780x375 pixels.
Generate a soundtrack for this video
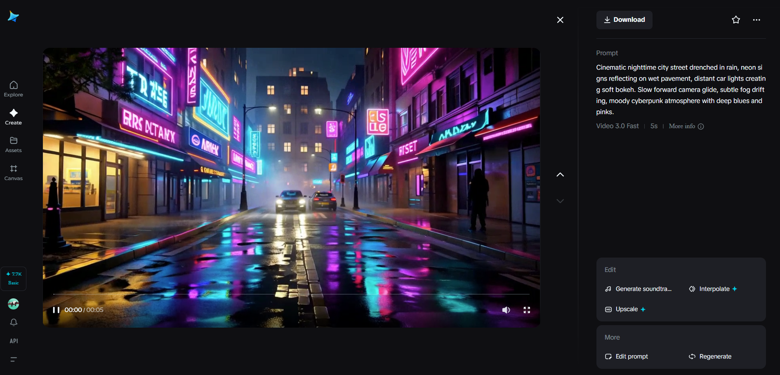click(x=638, y=289)
